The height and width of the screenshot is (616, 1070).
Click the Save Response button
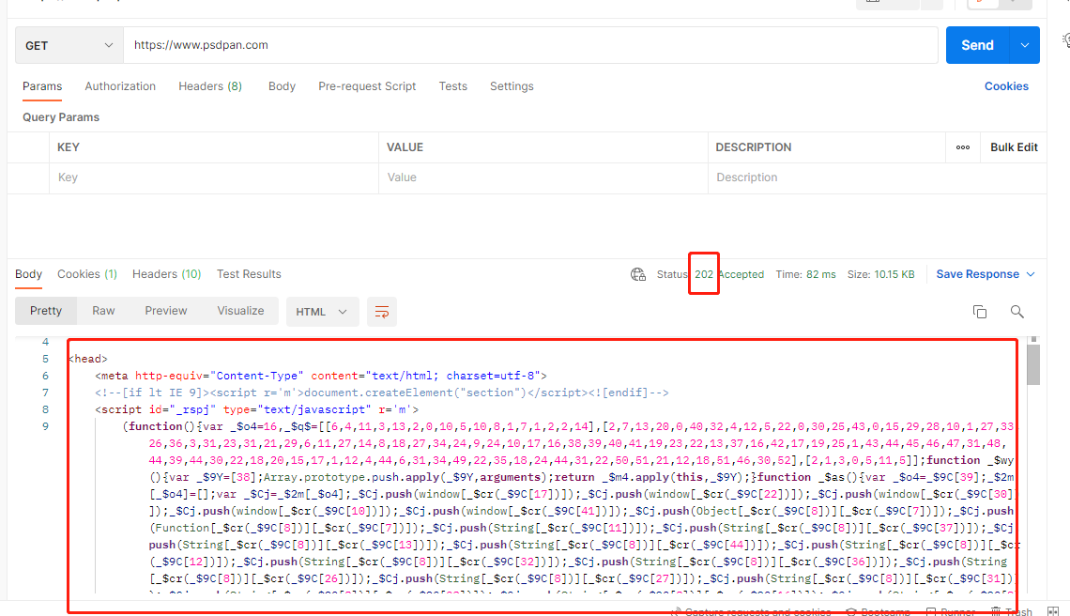[977, 274]
